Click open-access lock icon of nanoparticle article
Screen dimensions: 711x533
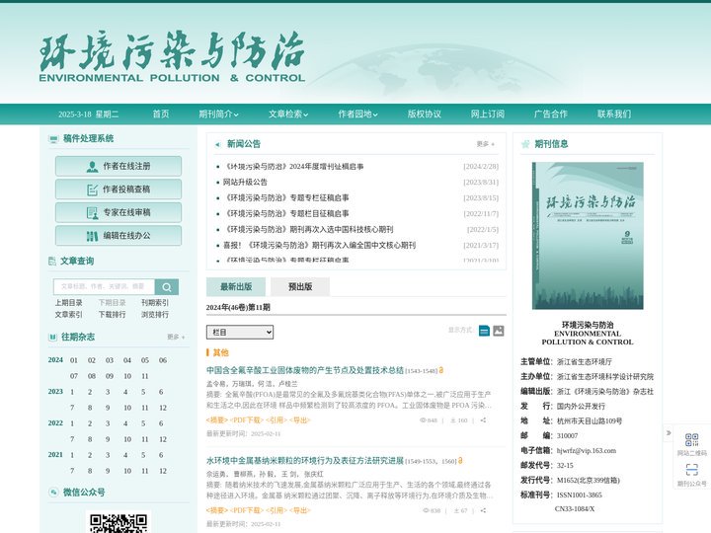tap(460, 461)
